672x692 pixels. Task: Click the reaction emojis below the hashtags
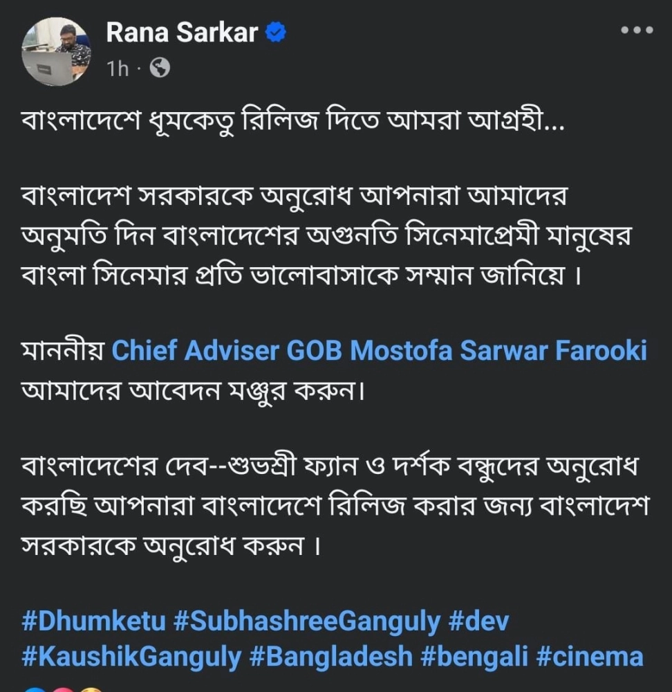pyautogui.click(x=62, y=687)
